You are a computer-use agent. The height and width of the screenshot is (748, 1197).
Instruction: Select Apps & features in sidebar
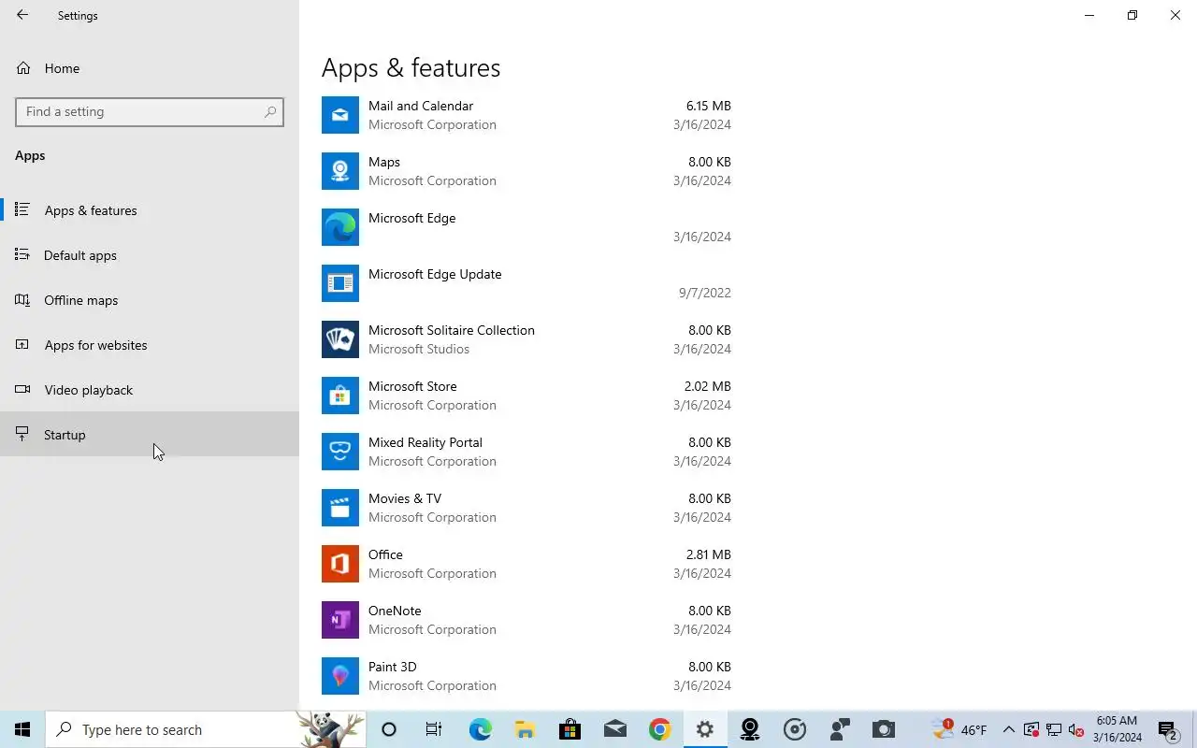pos(150,210)
